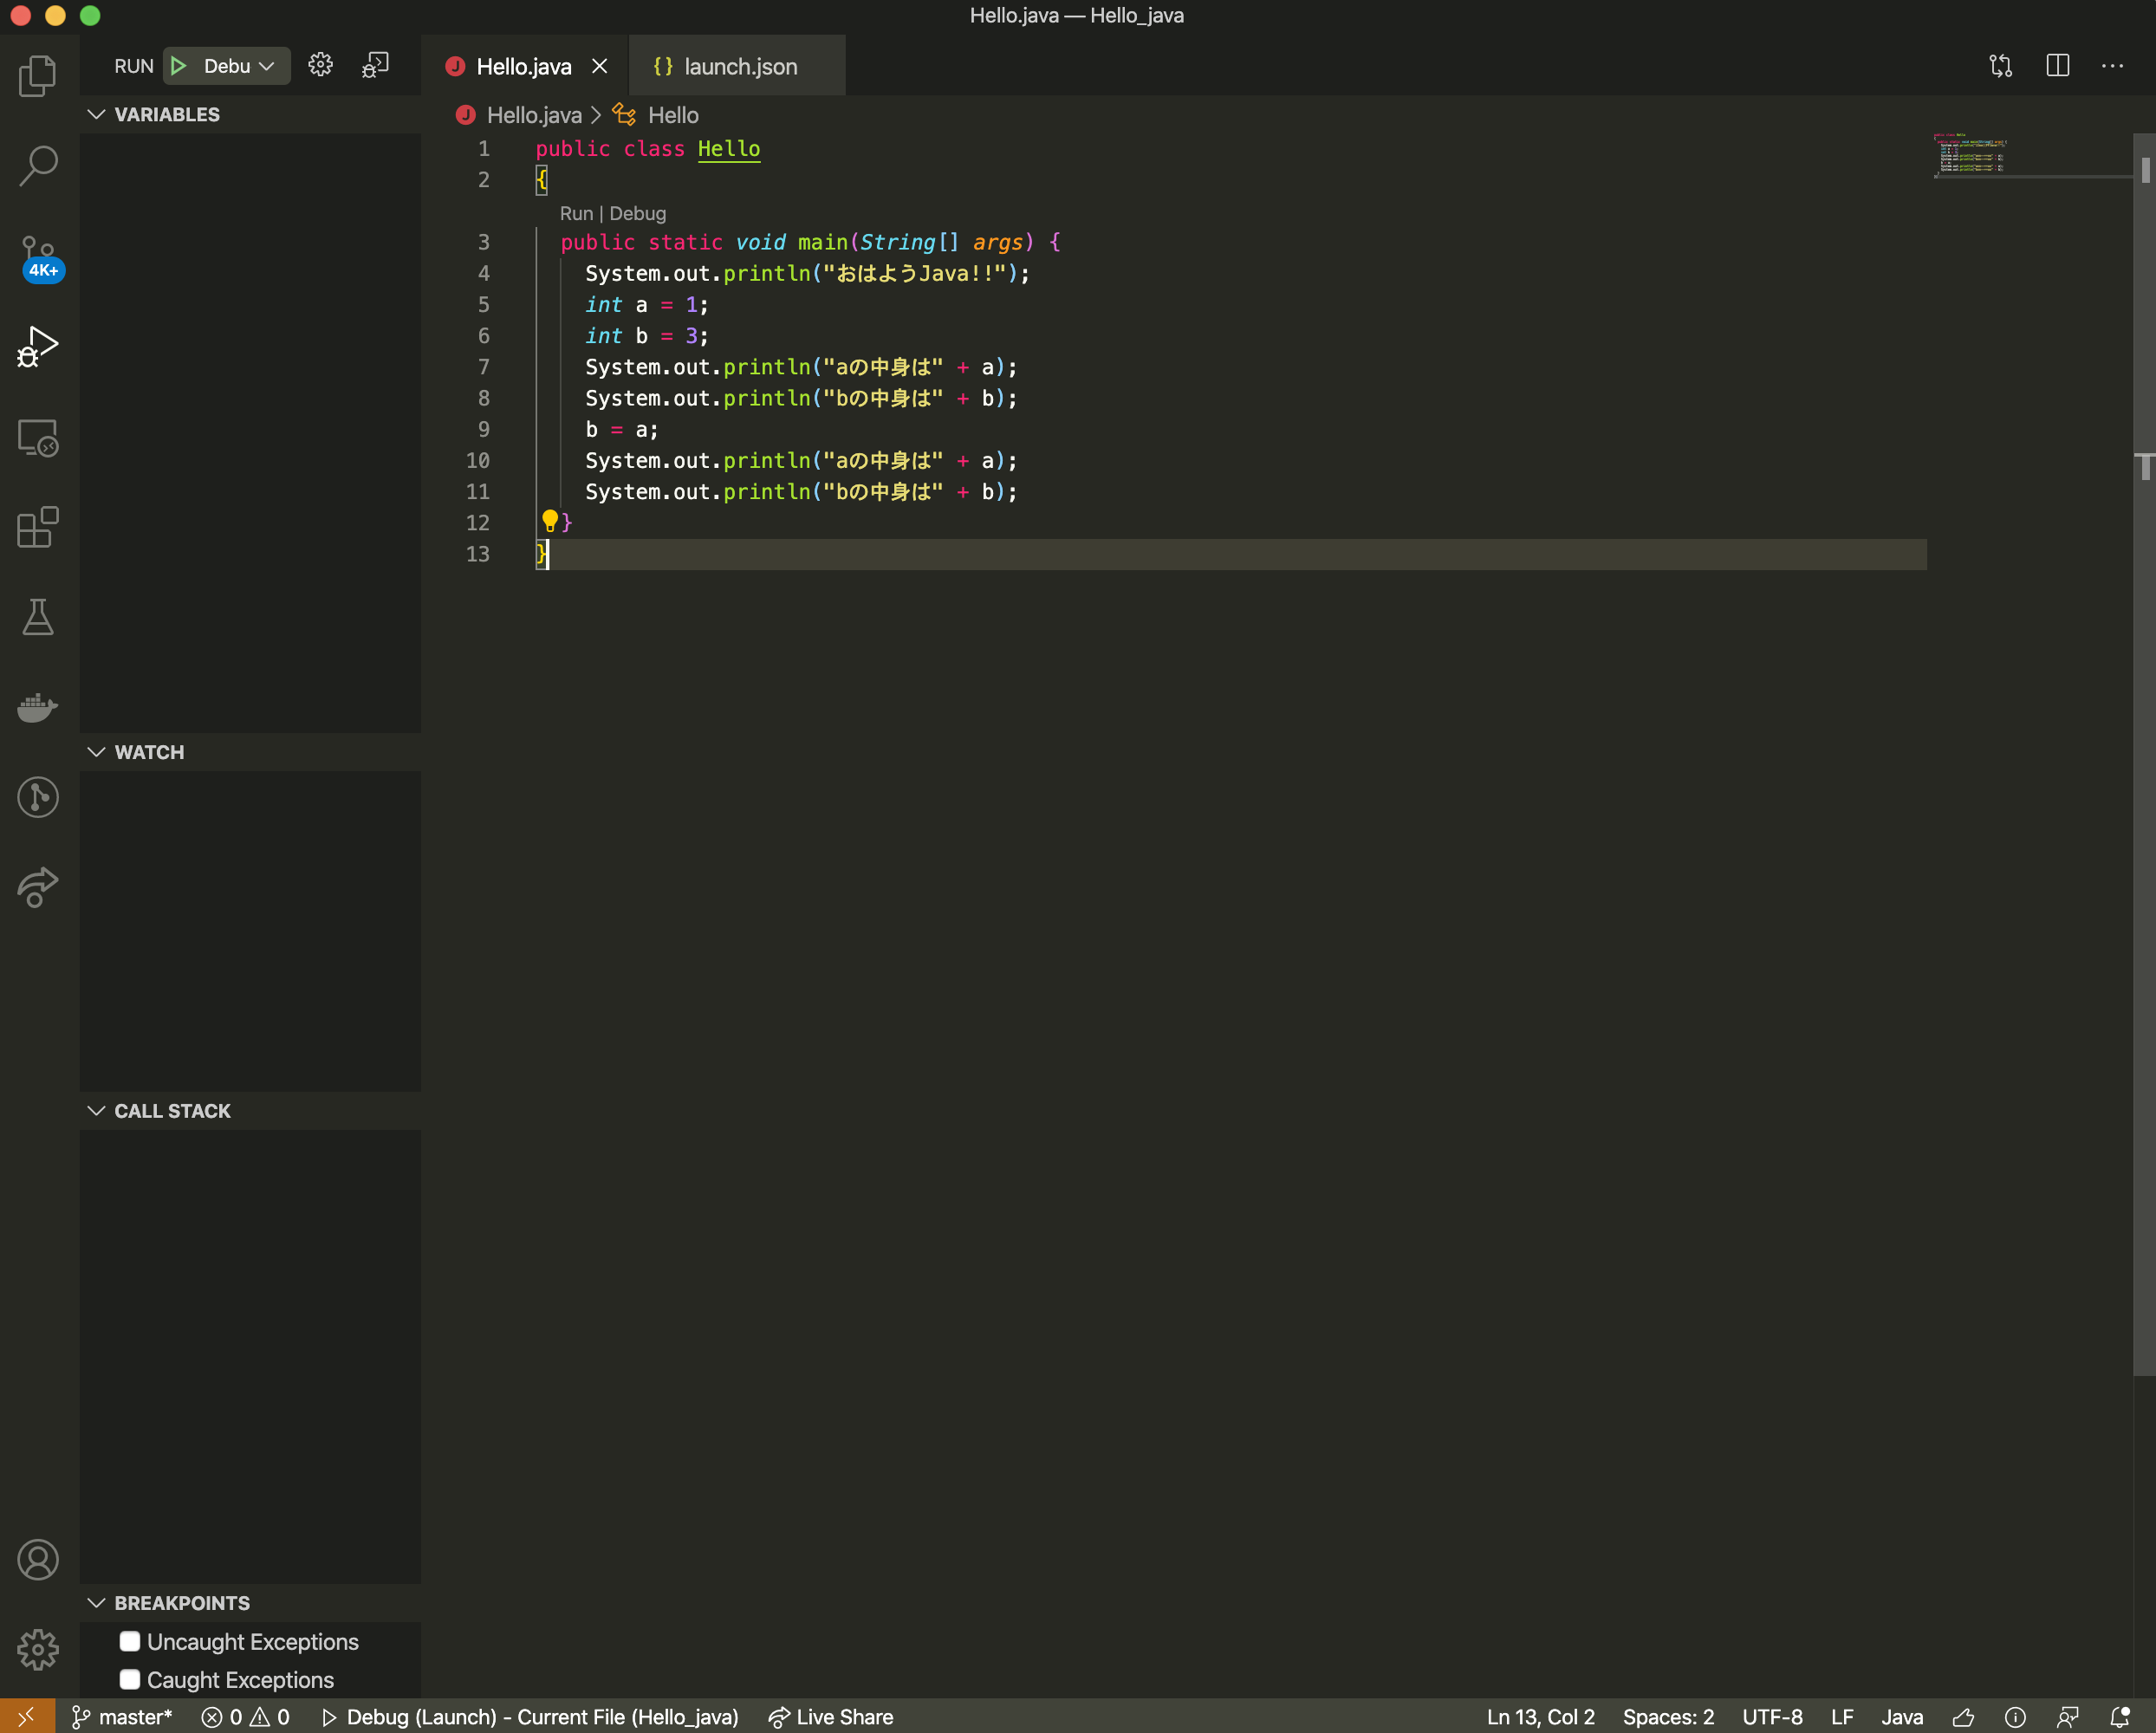Open the master* branch in status bar

(x=122, y=1716)
